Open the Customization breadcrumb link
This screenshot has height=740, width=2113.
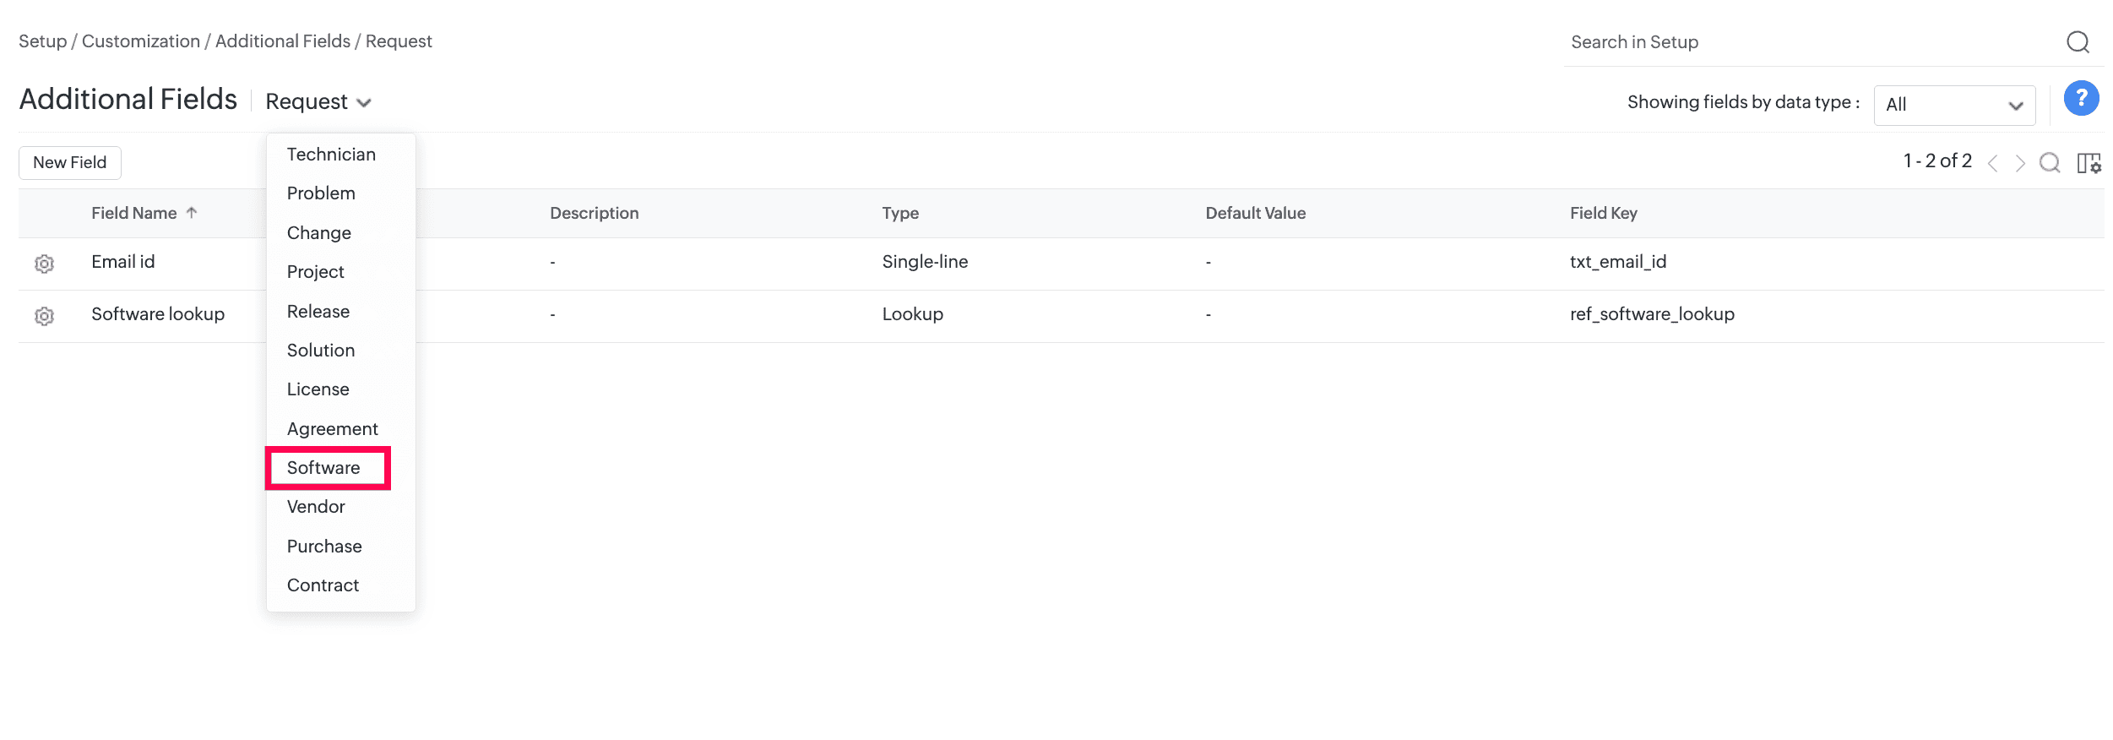(141, 41)
